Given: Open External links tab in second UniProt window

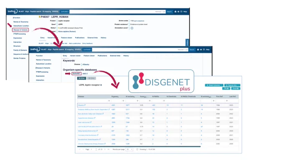Looking at the screenshot, I should pyautogui.click(x=115, y=56).
